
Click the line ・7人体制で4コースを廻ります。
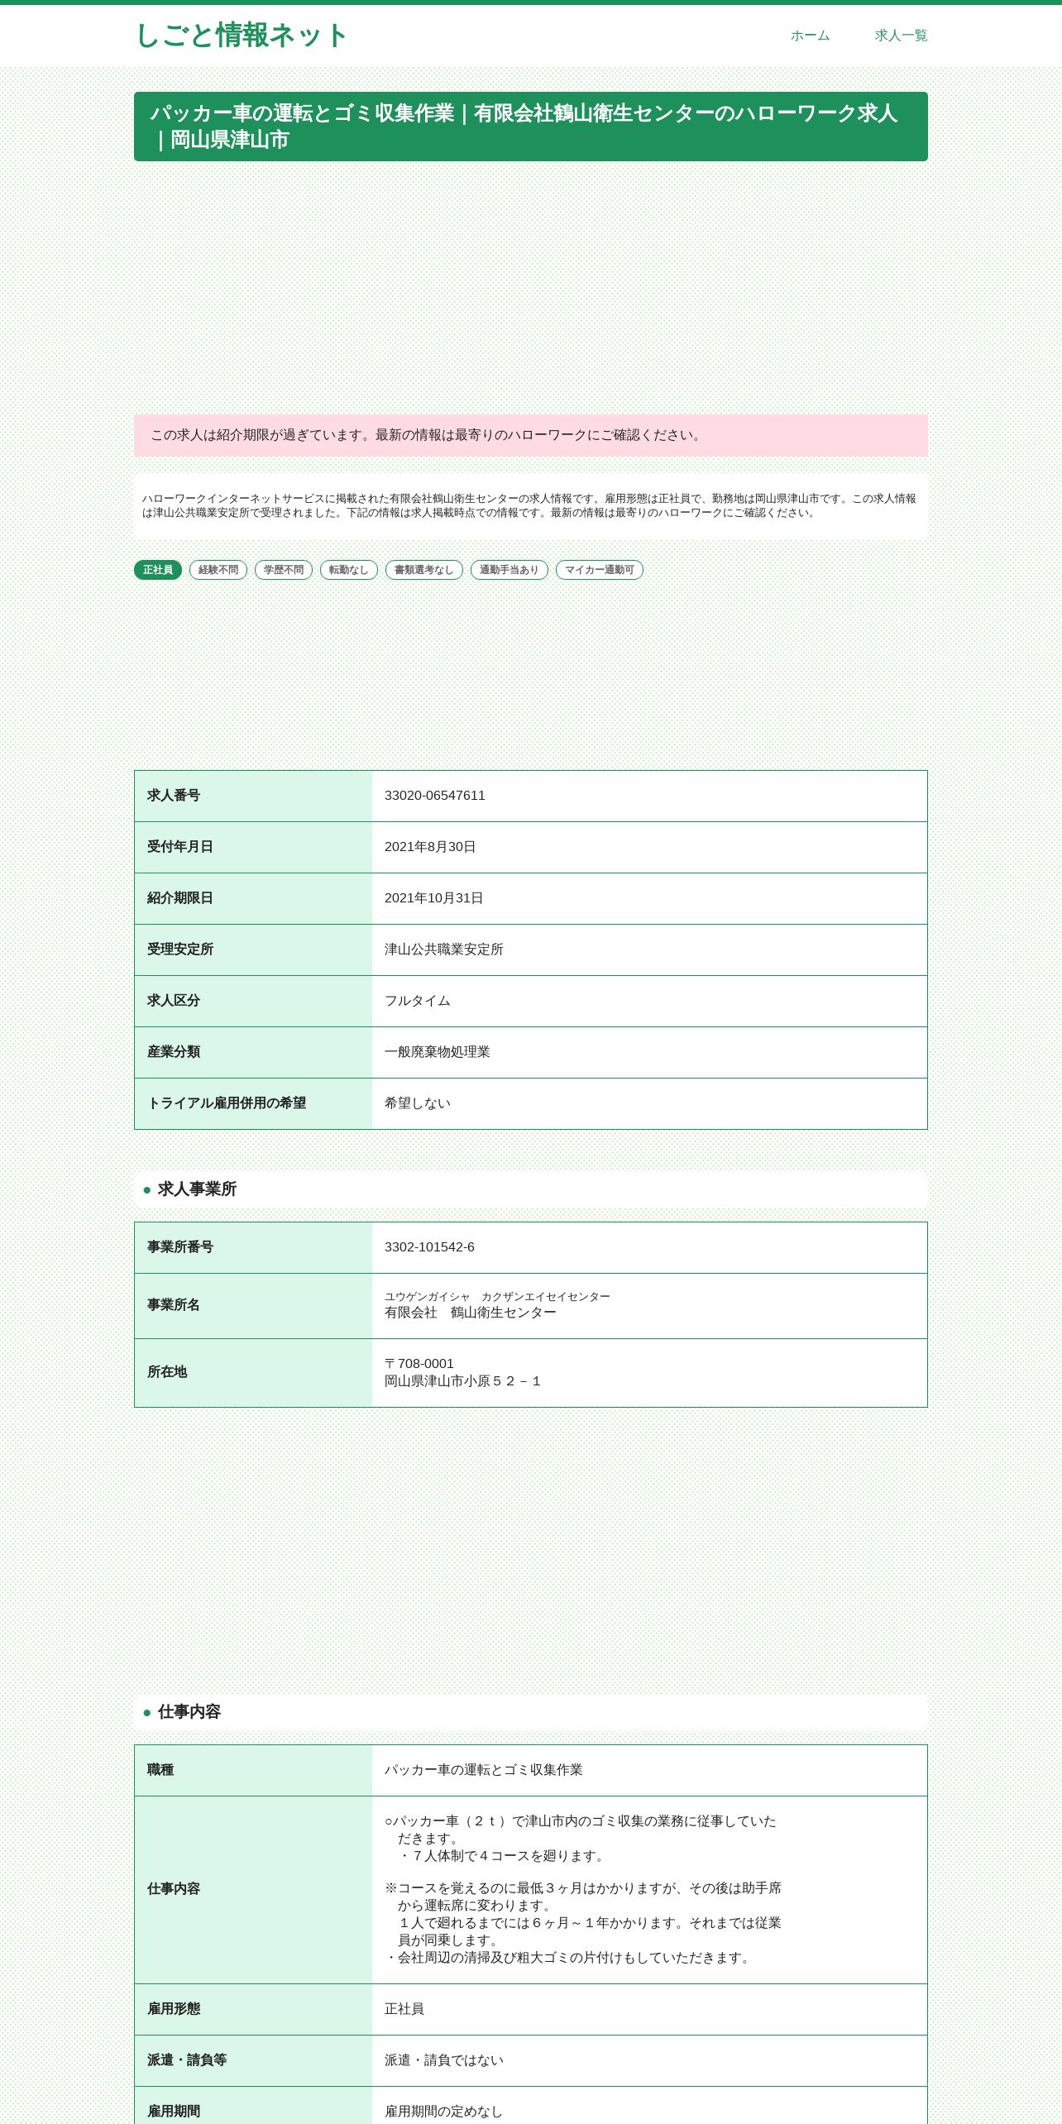[504, 1856]
